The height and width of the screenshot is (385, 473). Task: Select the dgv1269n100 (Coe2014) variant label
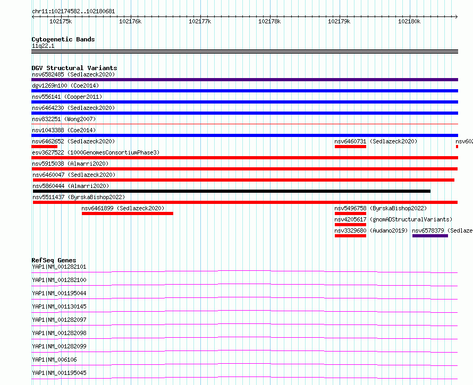(65, 85)
